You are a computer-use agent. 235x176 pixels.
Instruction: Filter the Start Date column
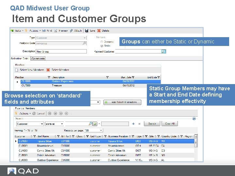[133, 77]
